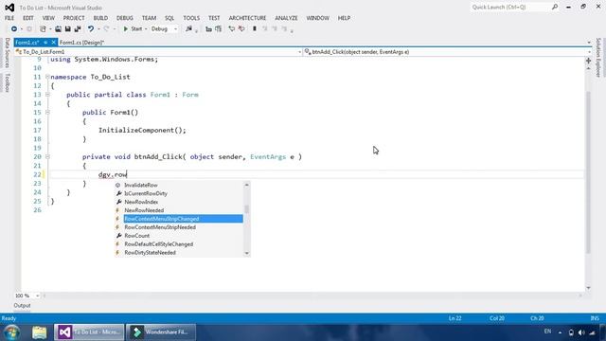Open the Debug configuration dropdown
The width and height of the screenshot is (606, 341).
(x=164, y=29)
